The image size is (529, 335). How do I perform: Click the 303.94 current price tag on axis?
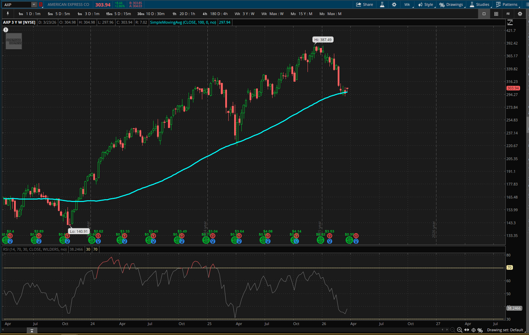click(514, 88)
